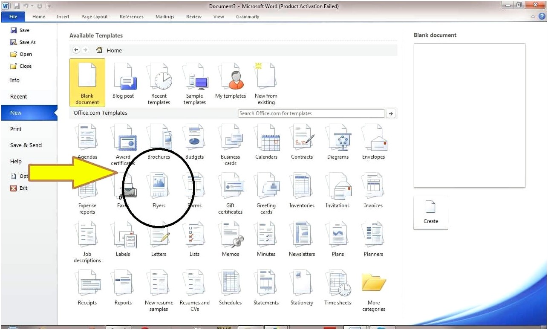Switch to the Mailings tab
The image size is (548, 330).
164,17
